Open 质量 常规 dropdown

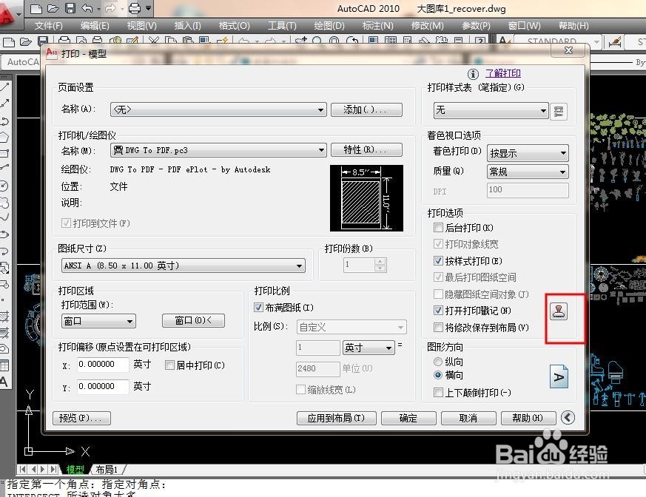pos(528,172)
